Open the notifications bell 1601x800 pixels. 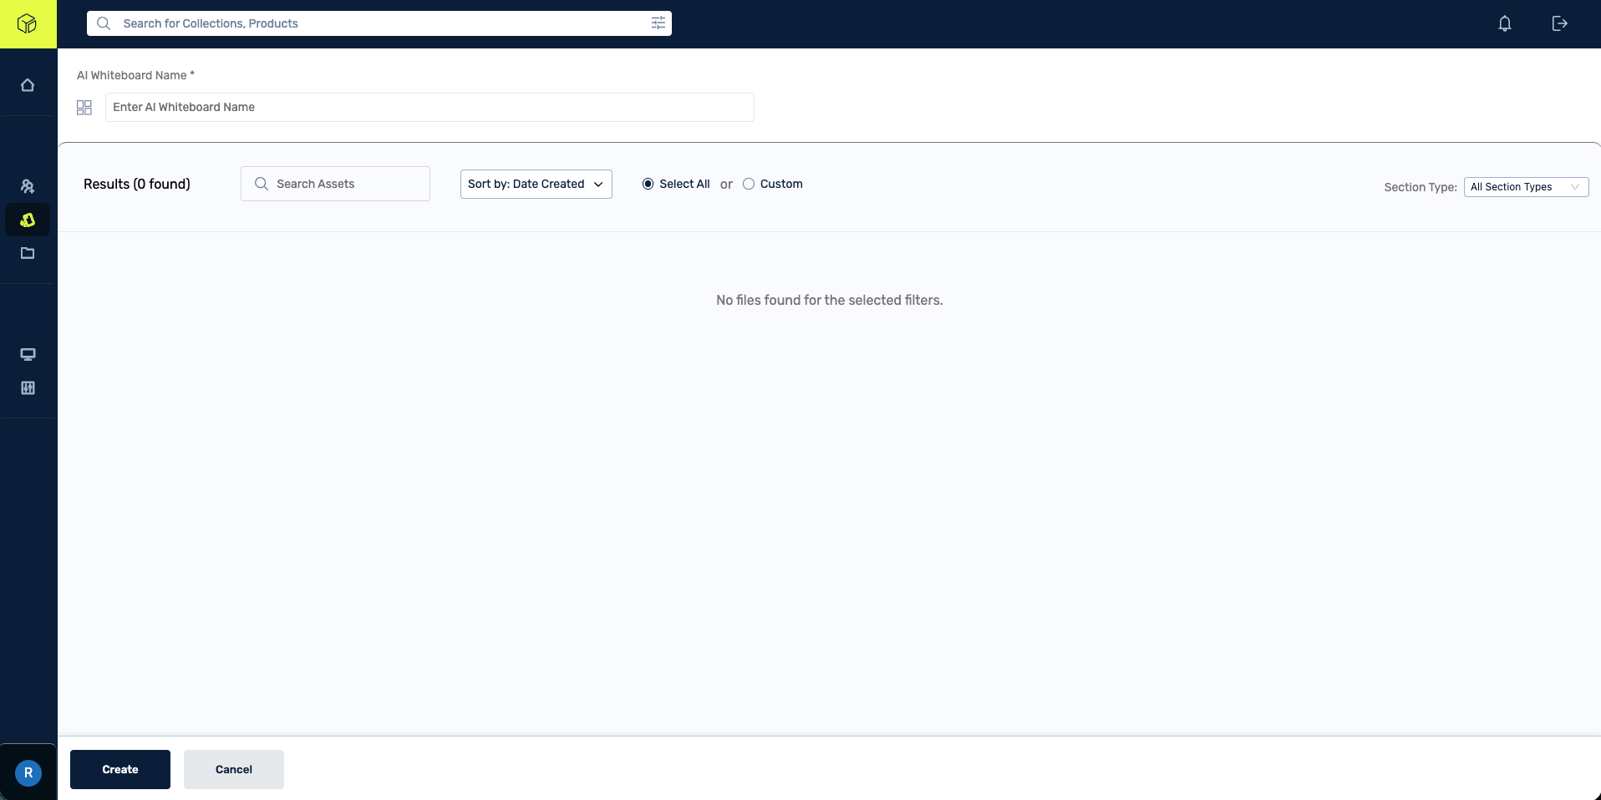[x=1504, y=23]
